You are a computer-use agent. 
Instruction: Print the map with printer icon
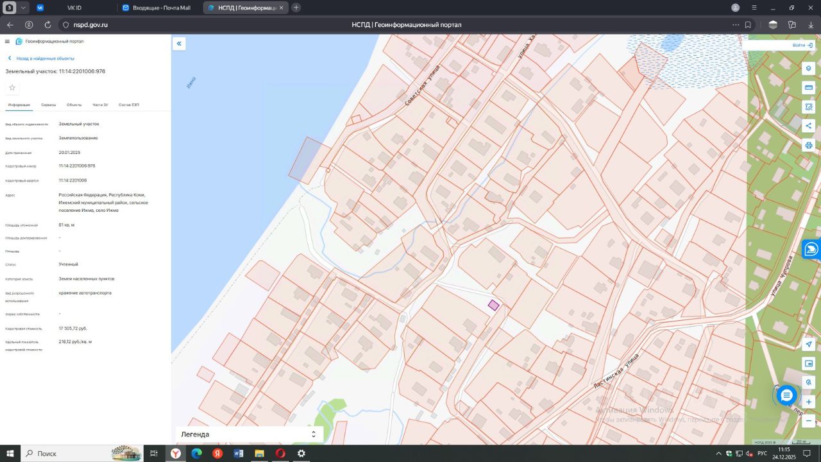pos(808,145)
